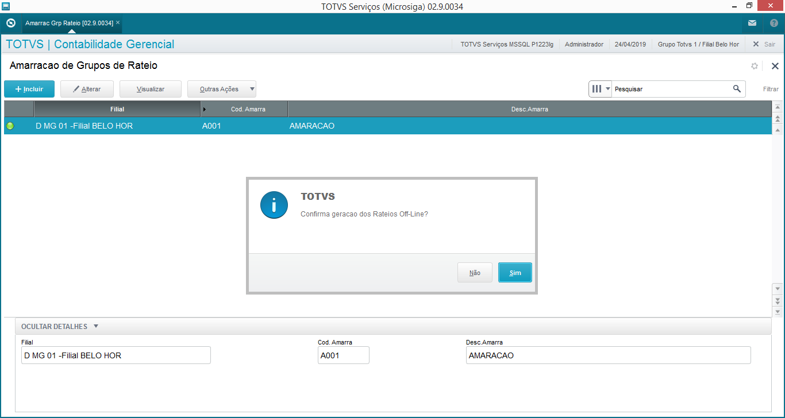This screenshot has width=785, height=418.
Task: Click the Filtrar link
Action: tap(771, 89)
